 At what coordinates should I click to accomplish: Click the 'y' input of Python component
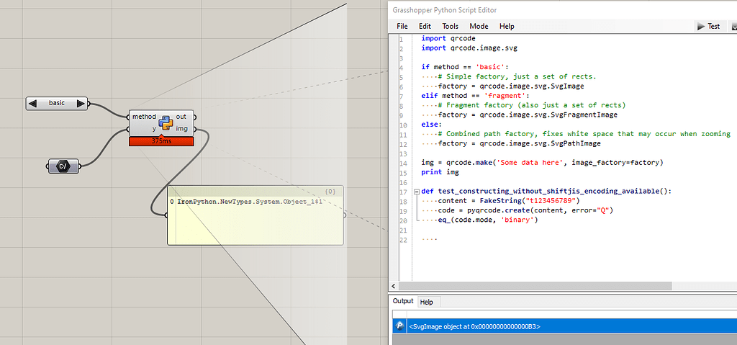point(154,128)
